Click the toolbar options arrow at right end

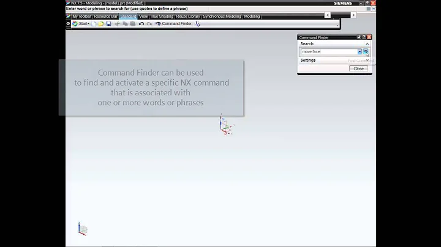337,26
